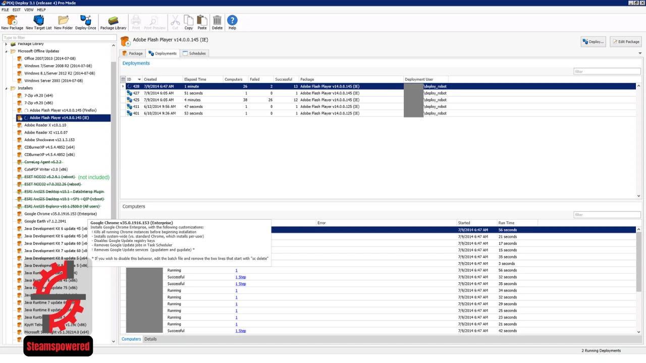Collapse the Installers folder in the tree
This screenshot has height=363, width=646.
[x=7, y=88]
